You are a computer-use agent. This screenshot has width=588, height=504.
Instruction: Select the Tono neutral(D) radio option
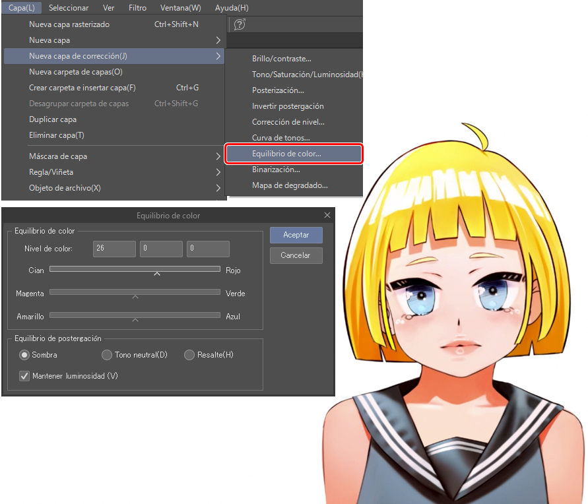tap(107, 355)
